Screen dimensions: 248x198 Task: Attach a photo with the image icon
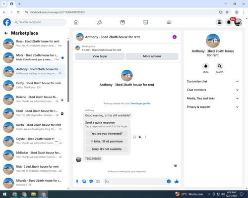pyautogui.click(x=84, y=182)
